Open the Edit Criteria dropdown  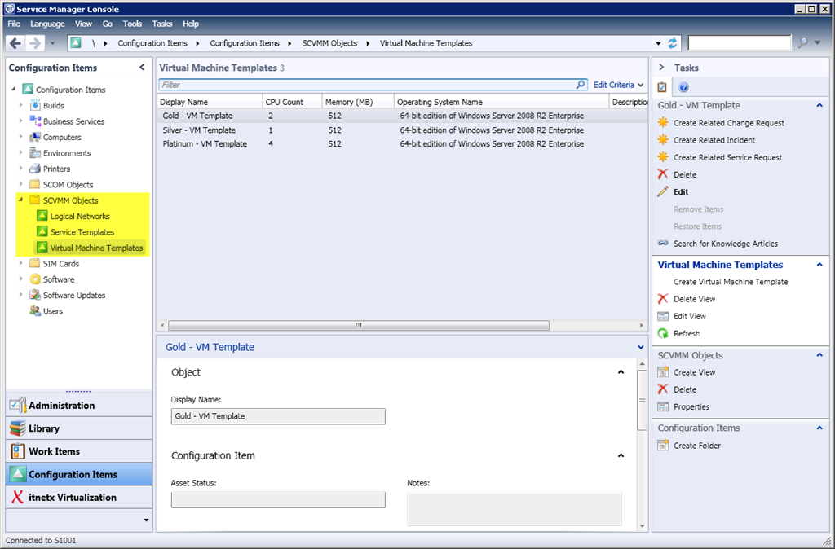pos(617,85)
